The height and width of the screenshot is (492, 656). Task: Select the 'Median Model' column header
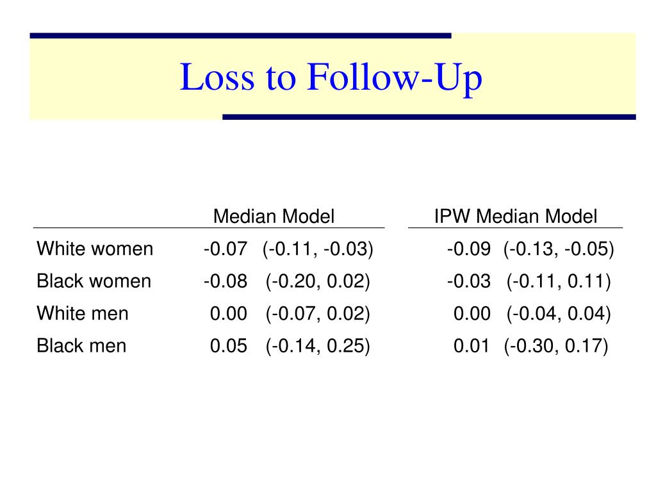274,217
